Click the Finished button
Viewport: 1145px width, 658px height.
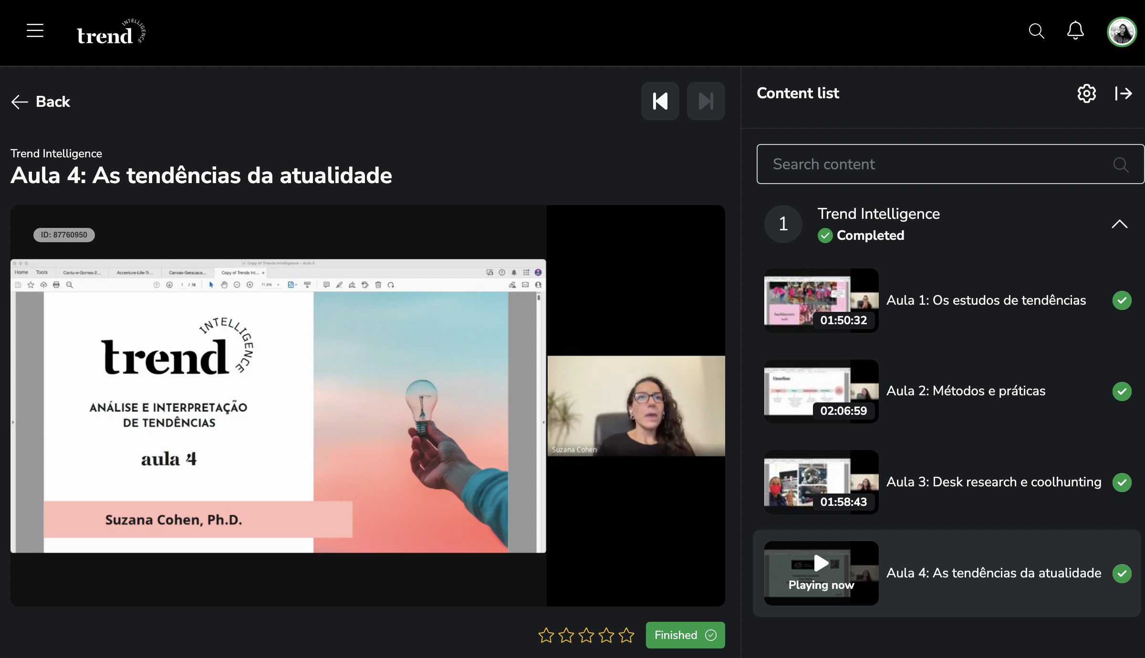685,635
